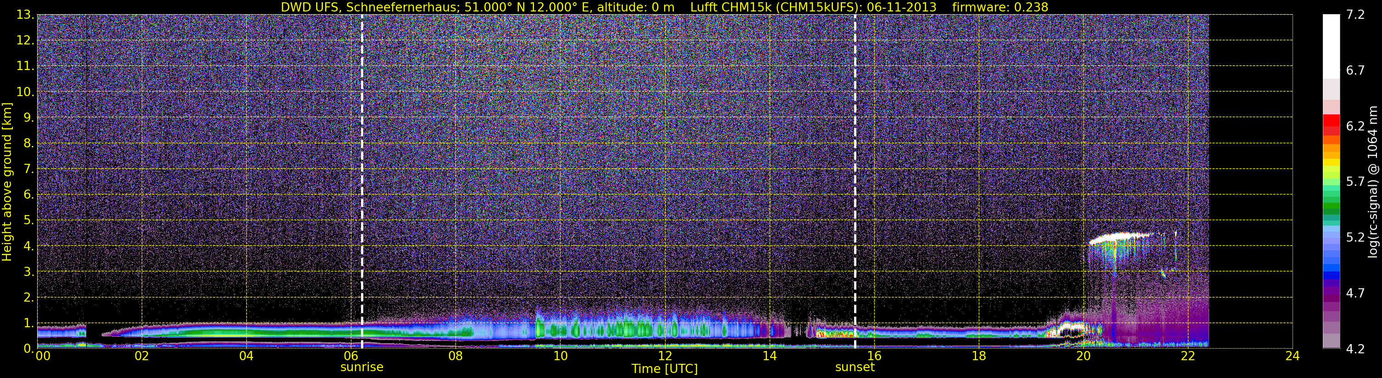The height and width of the screenshot is (378, 1382).
Task: Click the x-axis tick label '14'
Action: (x=769, y=356)
